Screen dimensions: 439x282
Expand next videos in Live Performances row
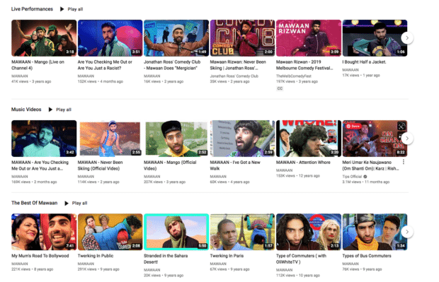407,38
